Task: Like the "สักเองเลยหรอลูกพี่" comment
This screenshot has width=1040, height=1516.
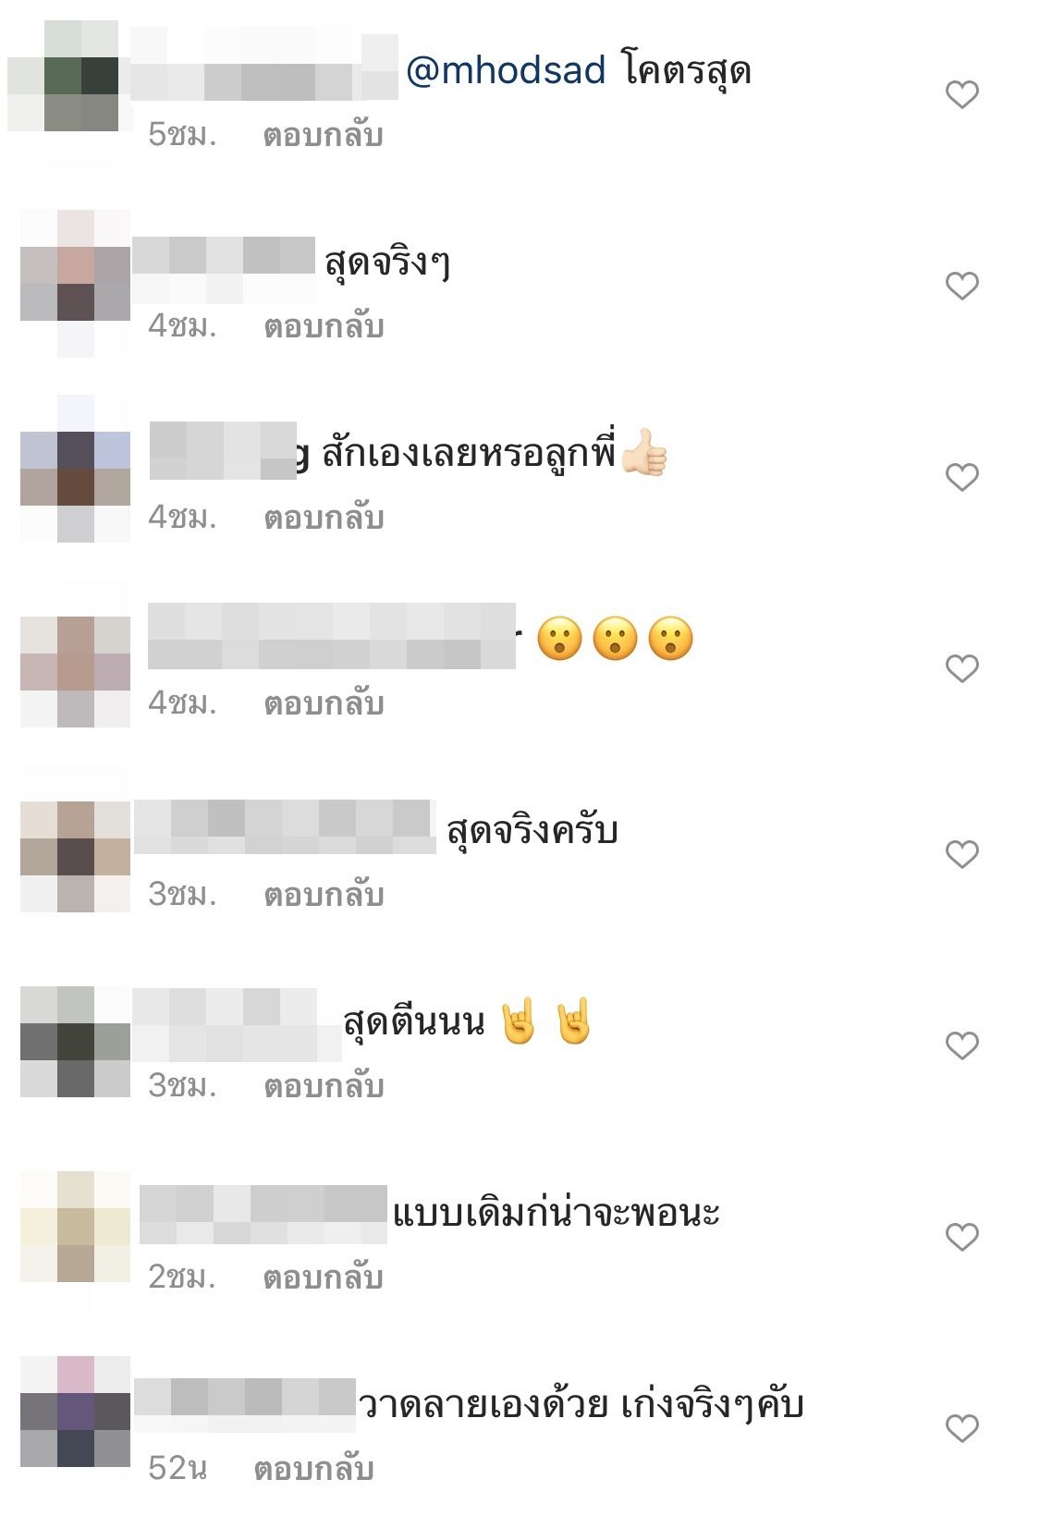Action: click(x=961, y=477)
